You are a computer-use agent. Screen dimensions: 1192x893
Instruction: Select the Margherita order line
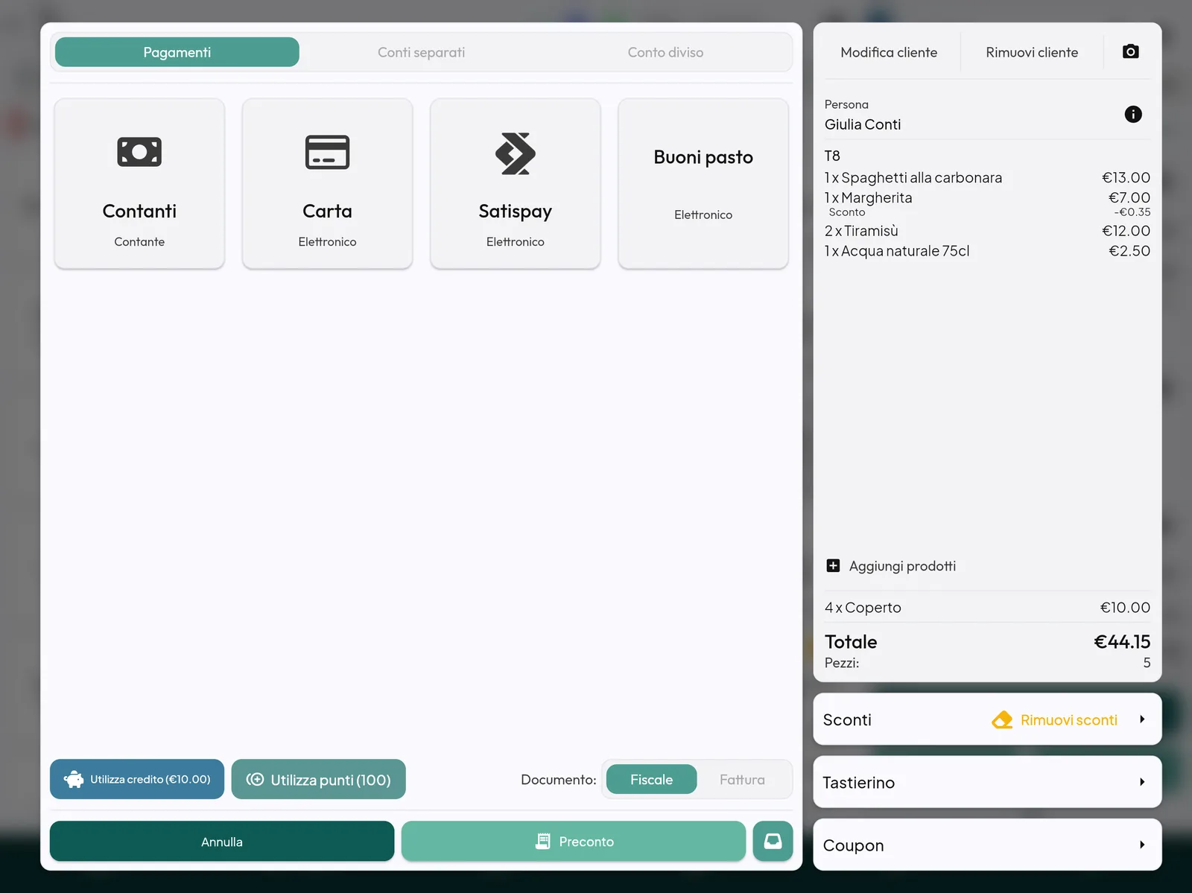[987, 197]
